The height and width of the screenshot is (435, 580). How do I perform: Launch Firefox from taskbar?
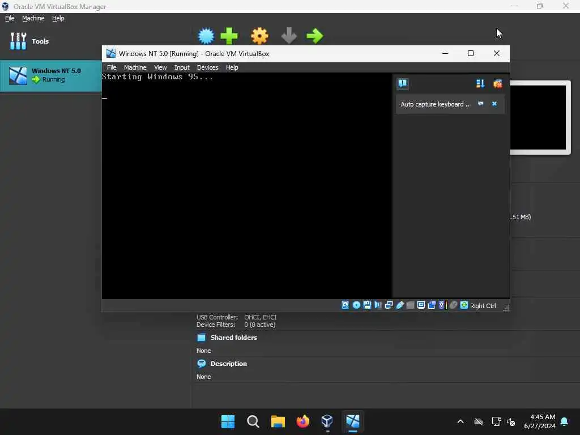click(302, 421)
